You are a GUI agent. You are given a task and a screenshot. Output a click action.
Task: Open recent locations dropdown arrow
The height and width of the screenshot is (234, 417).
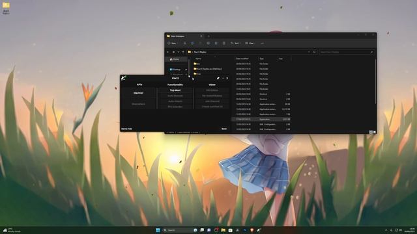point(179,52)
